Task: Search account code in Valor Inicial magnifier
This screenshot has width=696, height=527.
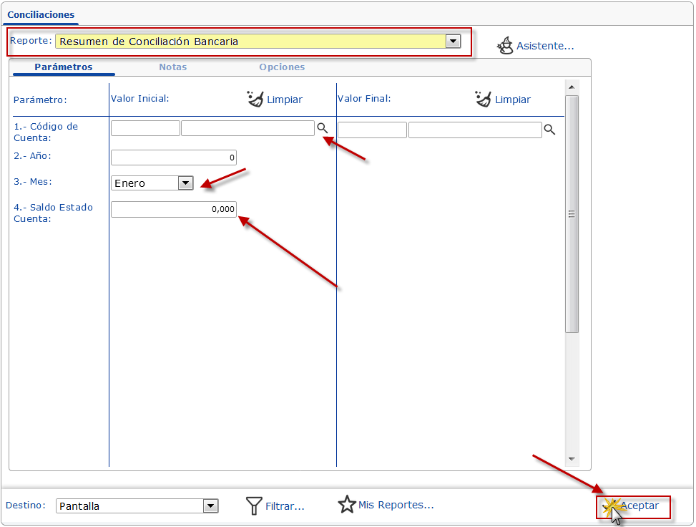Action: (323, 128)
